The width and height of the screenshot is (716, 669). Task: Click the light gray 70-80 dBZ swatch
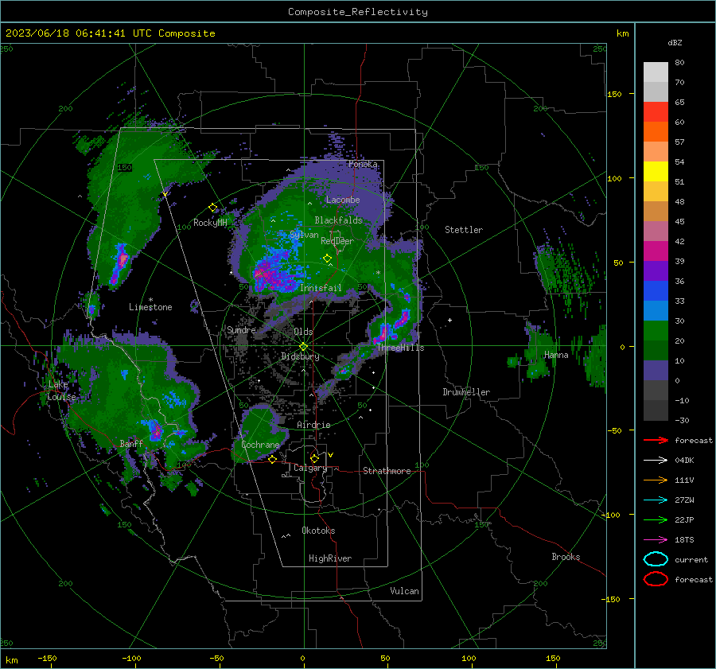[x=656, y=72]
